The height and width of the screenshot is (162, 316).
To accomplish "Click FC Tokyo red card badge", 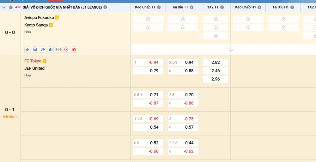I will coord(44,61).
